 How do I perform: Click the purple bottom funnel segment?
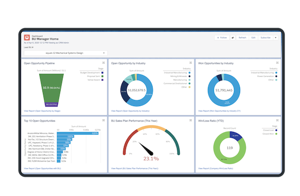point(51,104)
